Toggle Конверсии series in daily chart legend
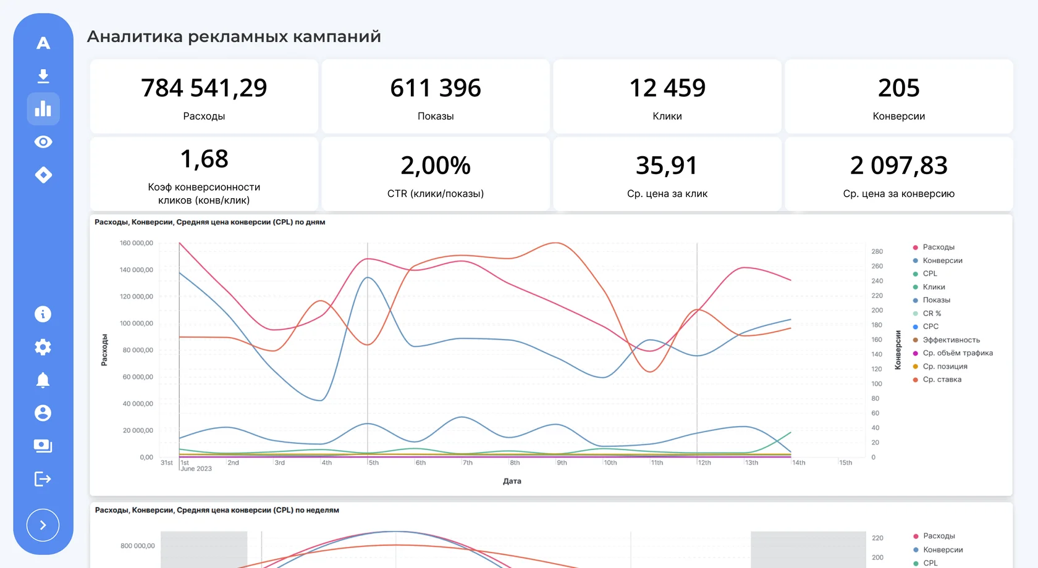This screenshot has width=1038, height=568. click(x=937, y=261)
